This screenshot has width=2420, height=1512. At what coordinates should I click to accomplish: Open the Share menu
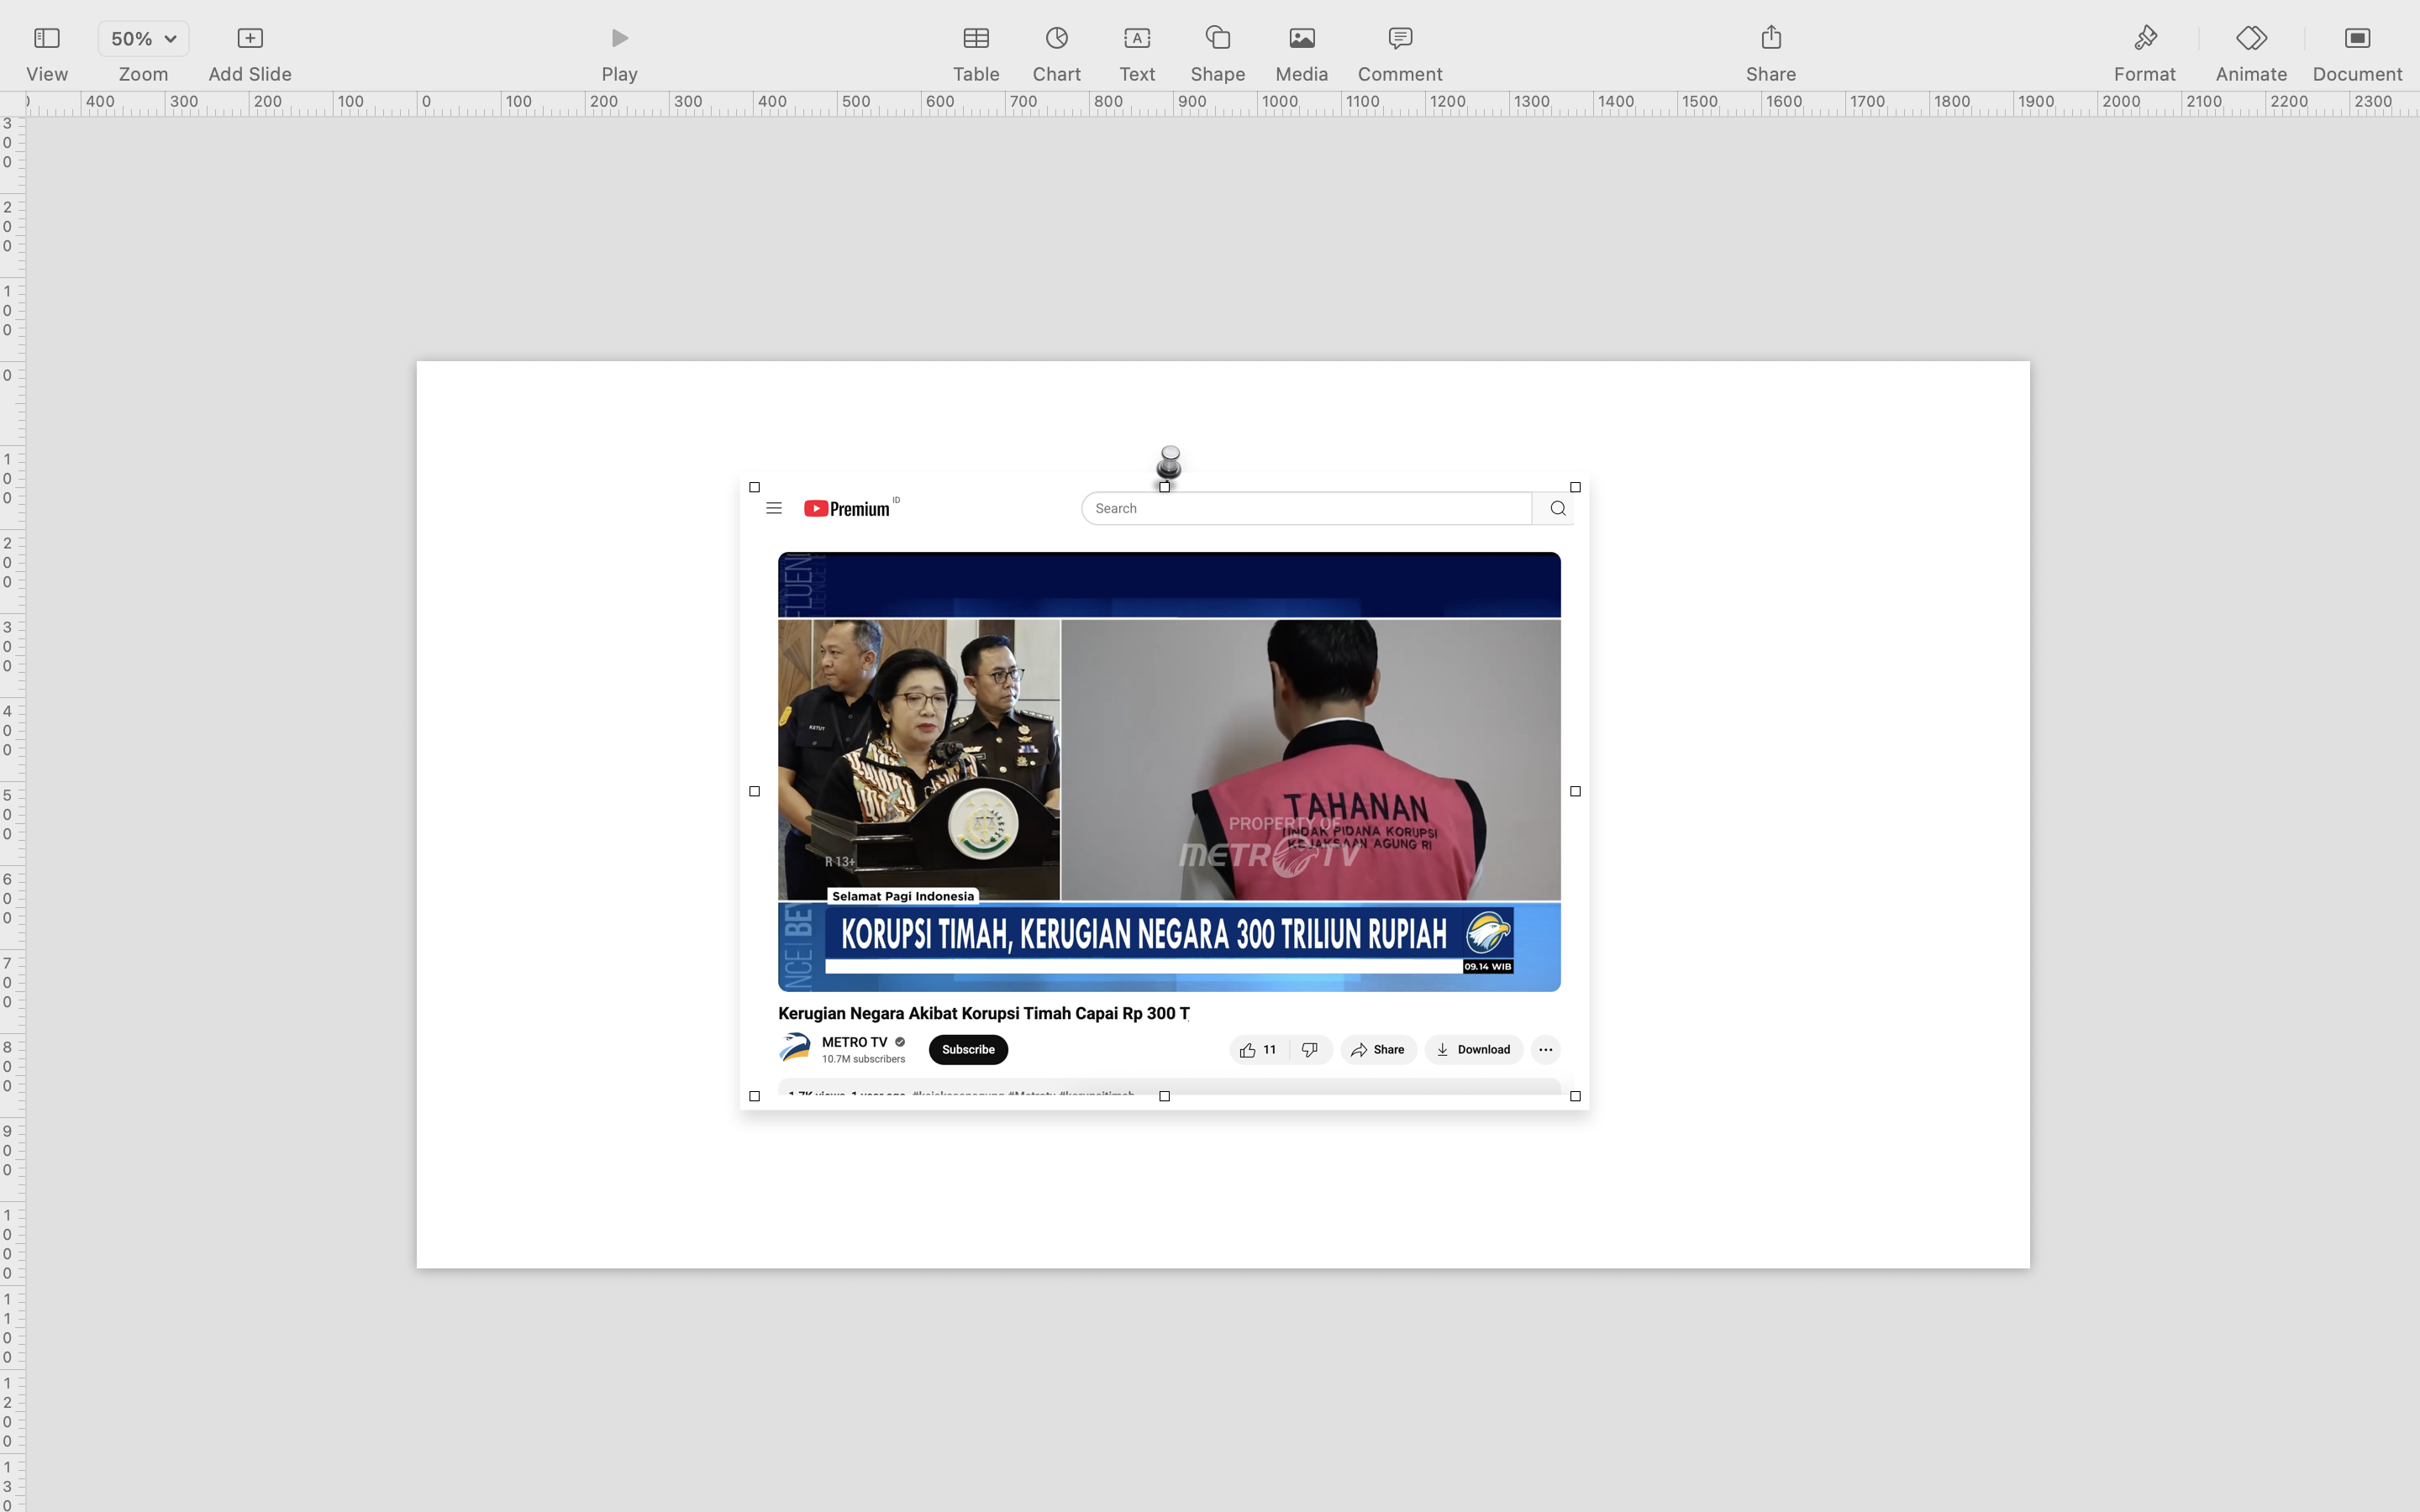coord(1770,39)
